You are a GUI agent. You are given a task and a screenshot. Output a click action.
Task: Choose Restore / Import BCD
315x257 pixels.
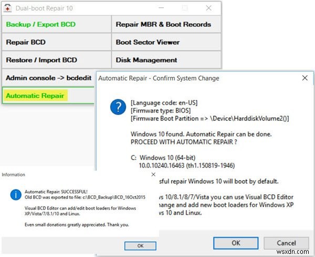[57, 60]
